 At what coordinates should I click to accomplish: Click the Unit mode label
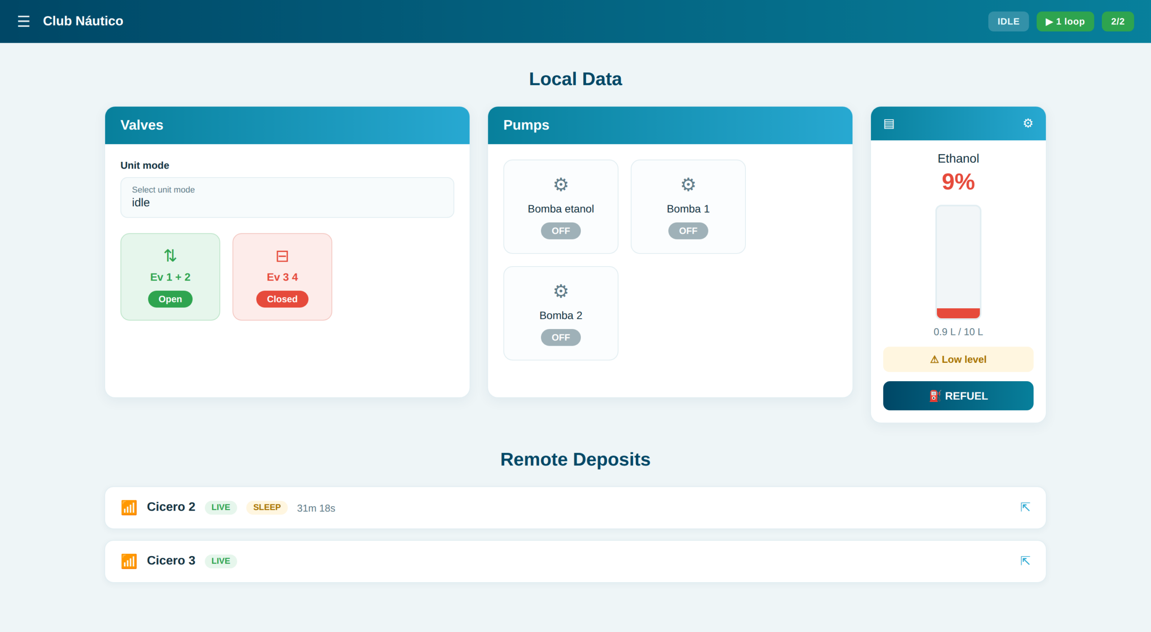click(145, 165)
